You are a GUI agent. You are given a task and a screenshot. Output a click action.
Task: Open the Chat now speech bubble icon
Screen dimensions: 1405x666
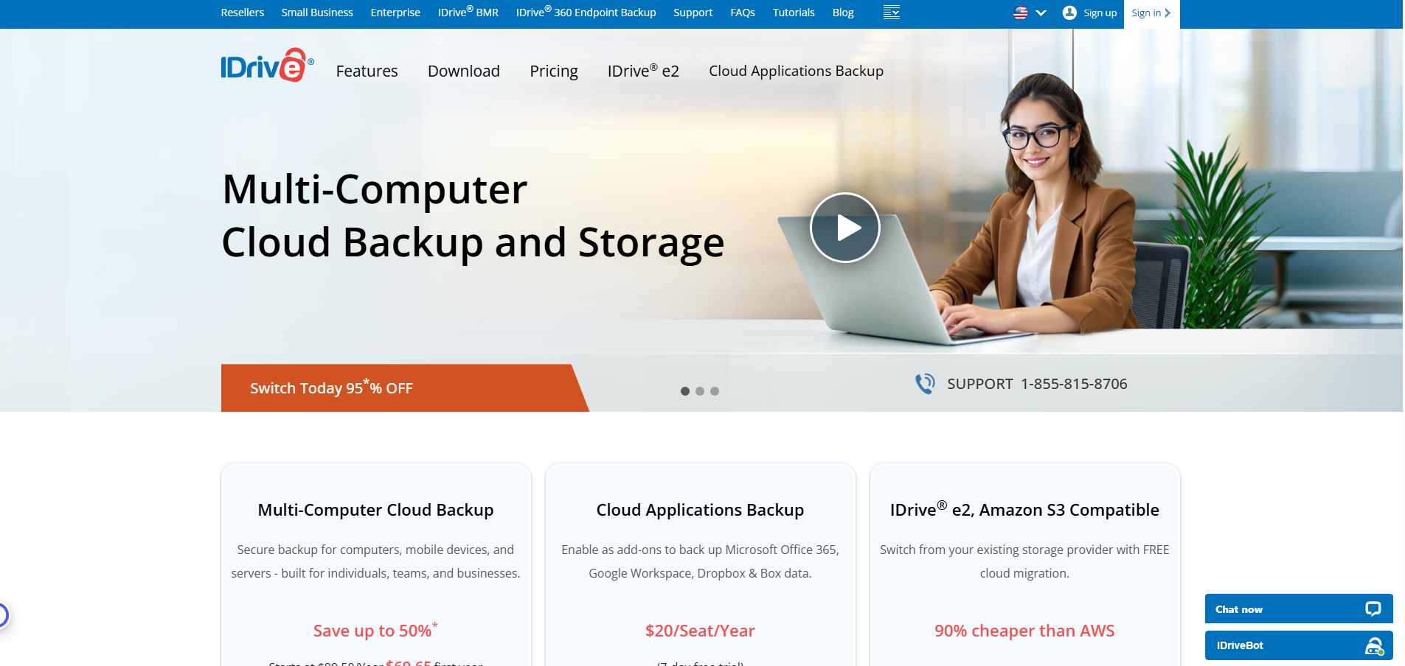1373,609
